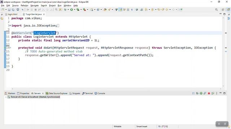Open the Snippets view tab
231x129 pixels.
click(x=75, y=93)
